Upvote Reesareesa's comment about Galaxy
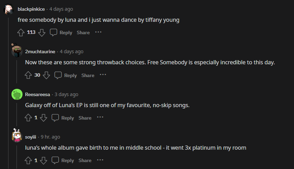This screenshot has width=294, height=169. [28, 118]
